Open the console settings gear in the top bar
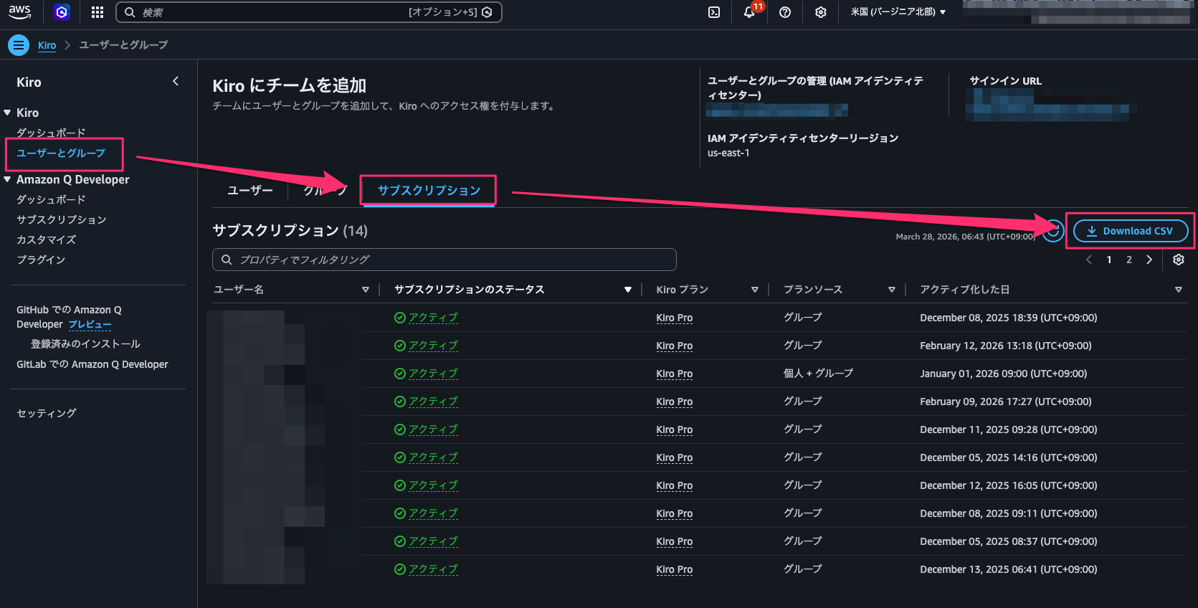 (821, 12)
